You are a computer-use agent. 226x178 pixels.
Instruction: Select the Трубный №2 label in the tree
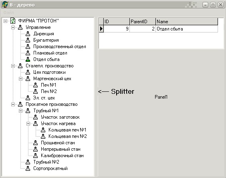[x=46, y=162]
